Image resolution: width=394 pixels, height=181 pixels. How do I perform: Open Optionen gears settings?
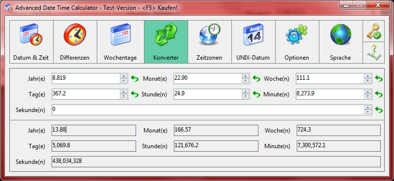click(297, 42)
